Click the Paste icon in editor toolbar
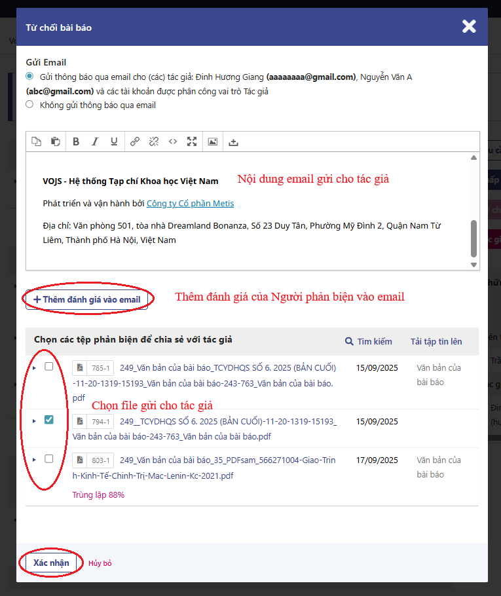The height and width of the screenshot is (596, 501). (56, 141)
